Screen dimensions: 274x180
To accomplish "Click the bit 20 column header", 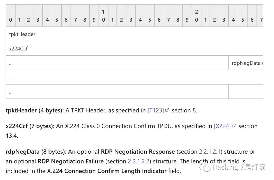I will pos(196,16).
